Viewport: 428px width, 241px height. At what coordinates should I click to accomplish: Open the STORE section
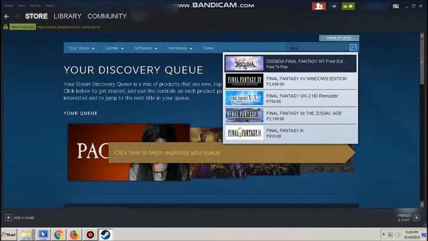coord(36,16)
